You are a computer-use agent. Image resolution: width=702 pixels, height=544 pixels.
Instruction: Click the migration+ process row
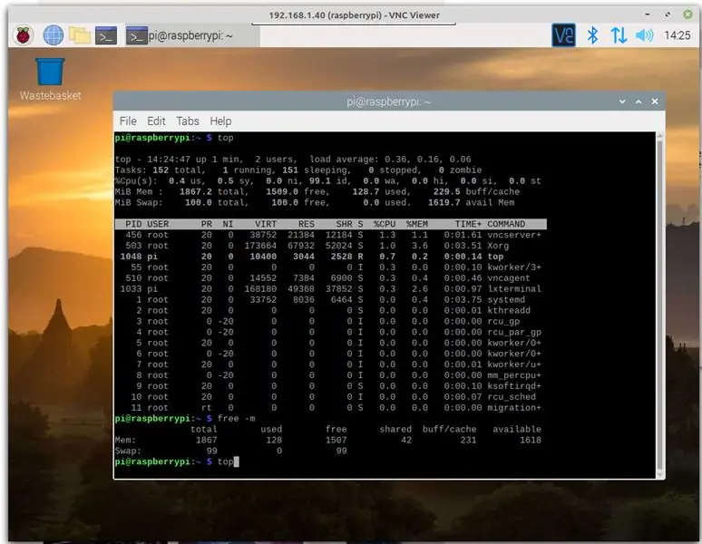click(x=330, y=408)
